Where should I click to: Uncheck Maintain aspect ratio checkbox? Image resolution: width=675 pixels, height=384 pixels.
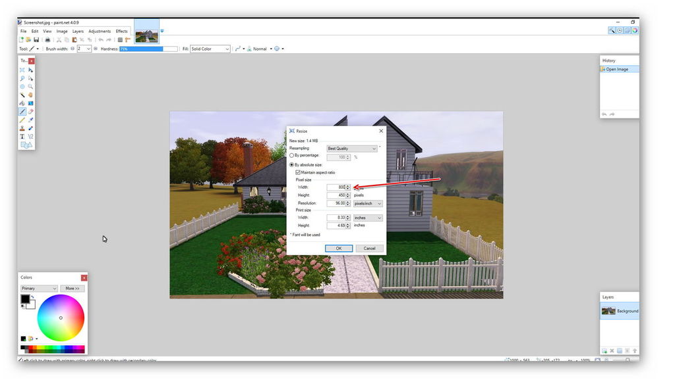click(x=298, y=172)
